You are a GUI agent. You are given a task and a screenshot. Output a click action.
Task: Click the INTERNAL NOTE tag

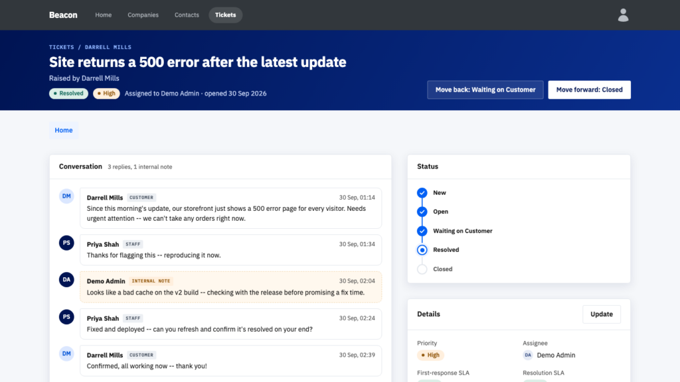(151, 281)
